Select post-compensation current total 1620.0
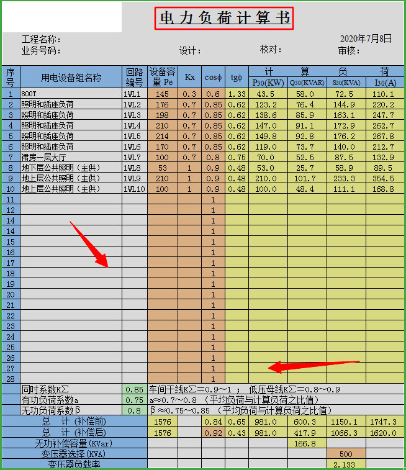This screenshot has height=470, width=406. [x=385, y=433]
